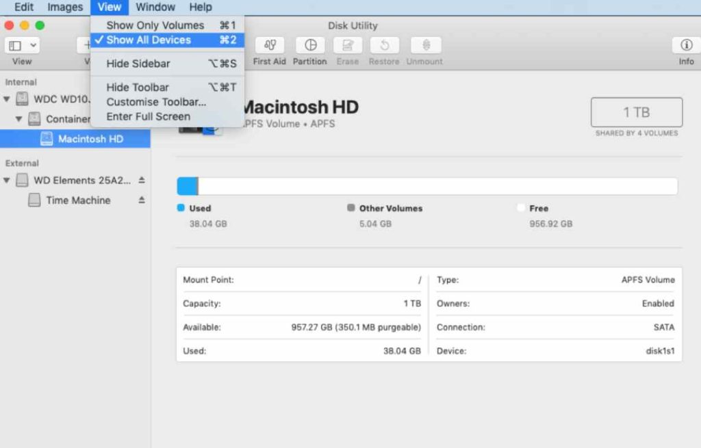Click the Disk Utility window title

pos(353,26)
